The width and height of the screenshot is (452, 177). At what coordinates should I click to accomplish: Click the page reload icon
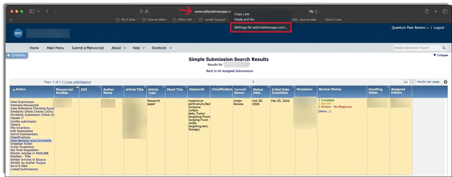point(316,11)
